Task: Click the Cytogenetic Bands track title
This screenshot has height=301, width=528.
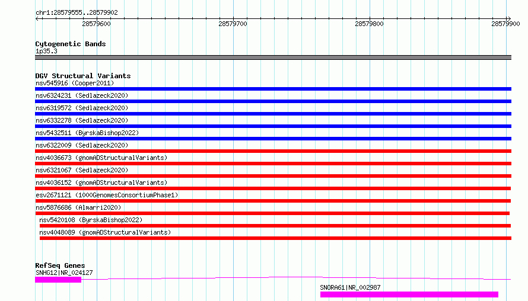Action: [x=71, y=44]
